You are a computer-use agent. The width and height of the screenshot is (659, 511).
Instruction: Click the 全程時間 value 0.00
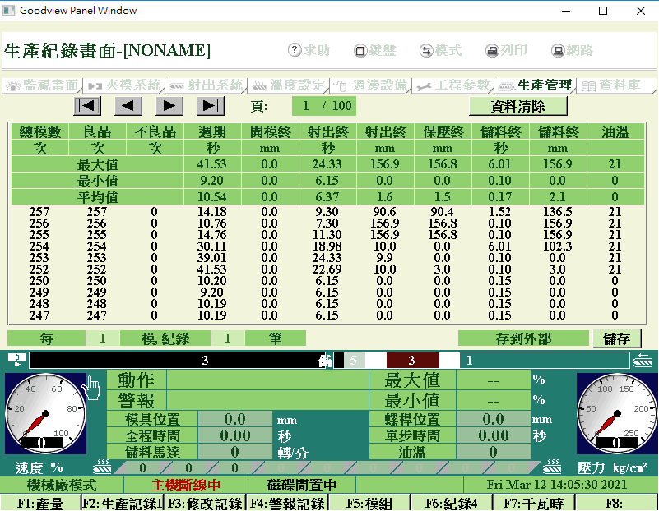coord(235,435)
